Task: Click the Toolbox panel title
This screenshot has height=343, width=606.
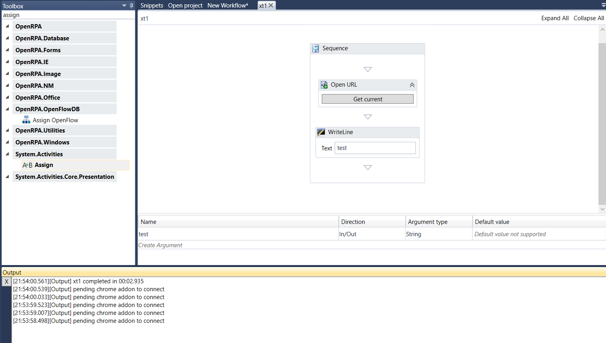Action: (13, 6)
